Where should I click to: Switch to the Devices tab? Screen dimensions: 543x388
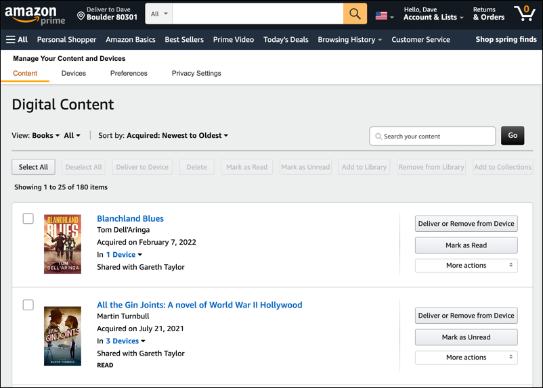tap(74, 73)
